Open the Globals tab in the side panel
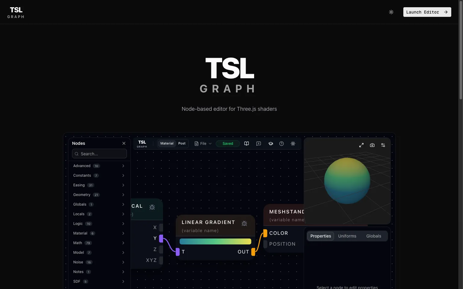The height and width of the screenshot is (289, 463). [374, 236]
